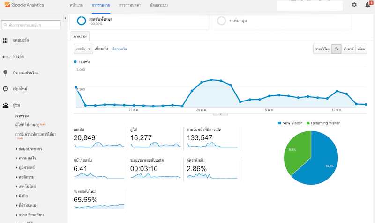Screen dimensions: 375x223
Task: Switch chart to week view (สัปดาห์)
Action: tap(348, 49)
